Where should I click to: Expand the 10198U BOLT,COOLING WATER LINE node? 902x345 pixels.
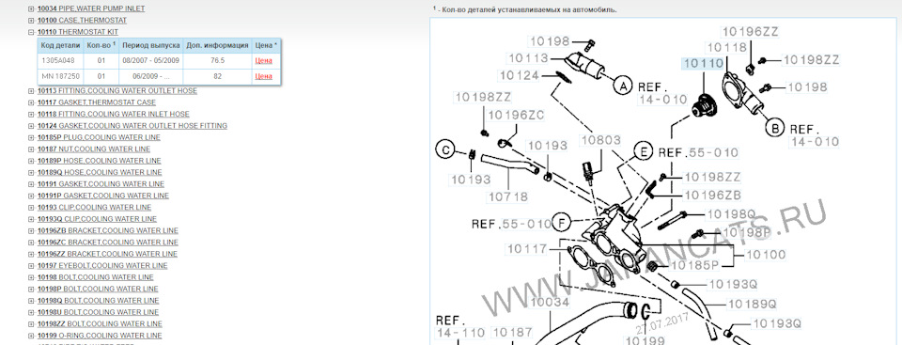31,312
